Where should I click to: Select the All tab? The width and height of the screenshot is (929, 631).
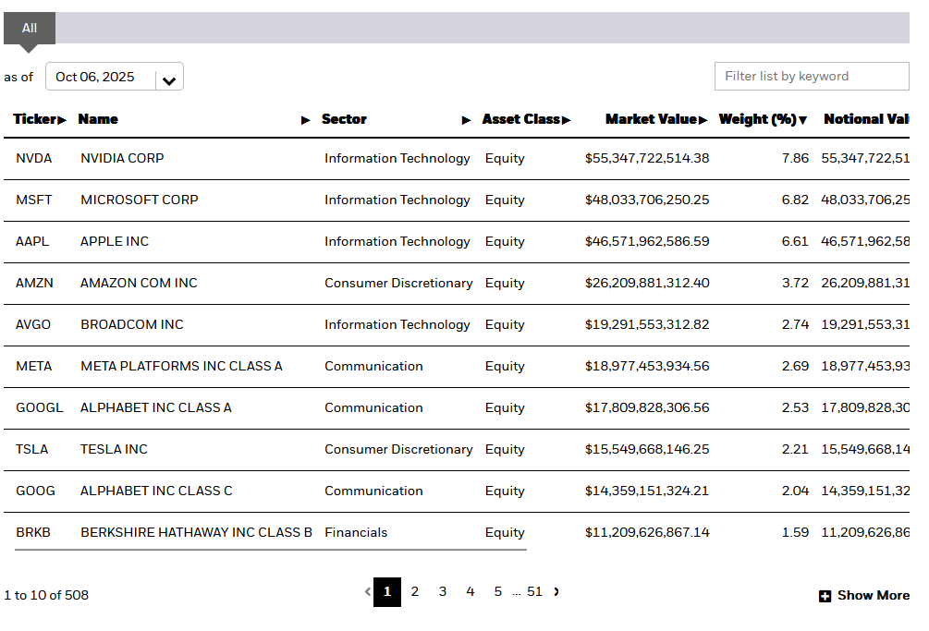coord(30,29)
